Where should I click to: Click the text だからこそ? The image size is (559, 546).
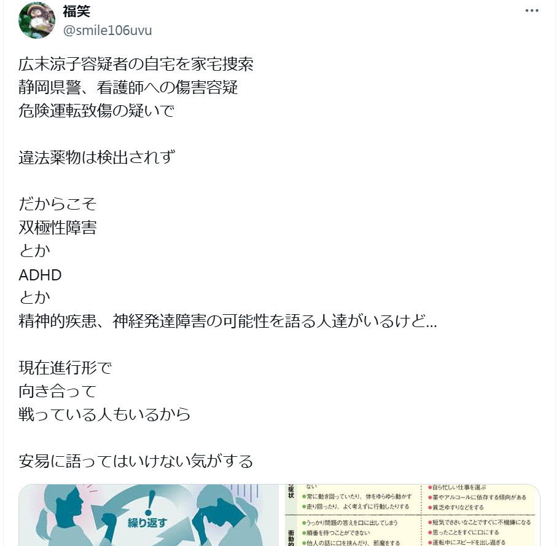57,204
